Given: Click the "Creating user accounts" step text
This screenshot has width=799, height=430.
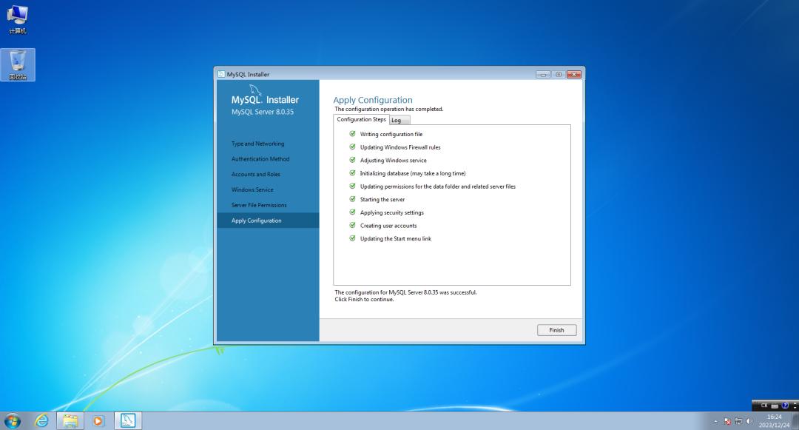Looking at the screenshot, I should [388, 226].
